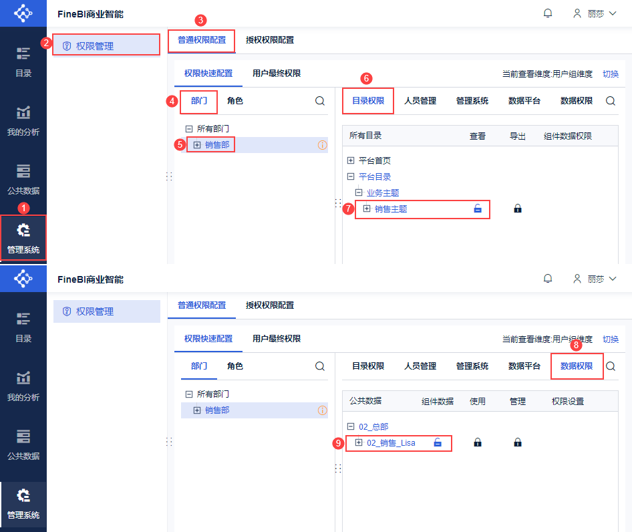Toggle 02_销售_Lisa 组件数据 blue unlock icon
The width and height of the screenshot is (632, 532).
click(x=438, y=442)
